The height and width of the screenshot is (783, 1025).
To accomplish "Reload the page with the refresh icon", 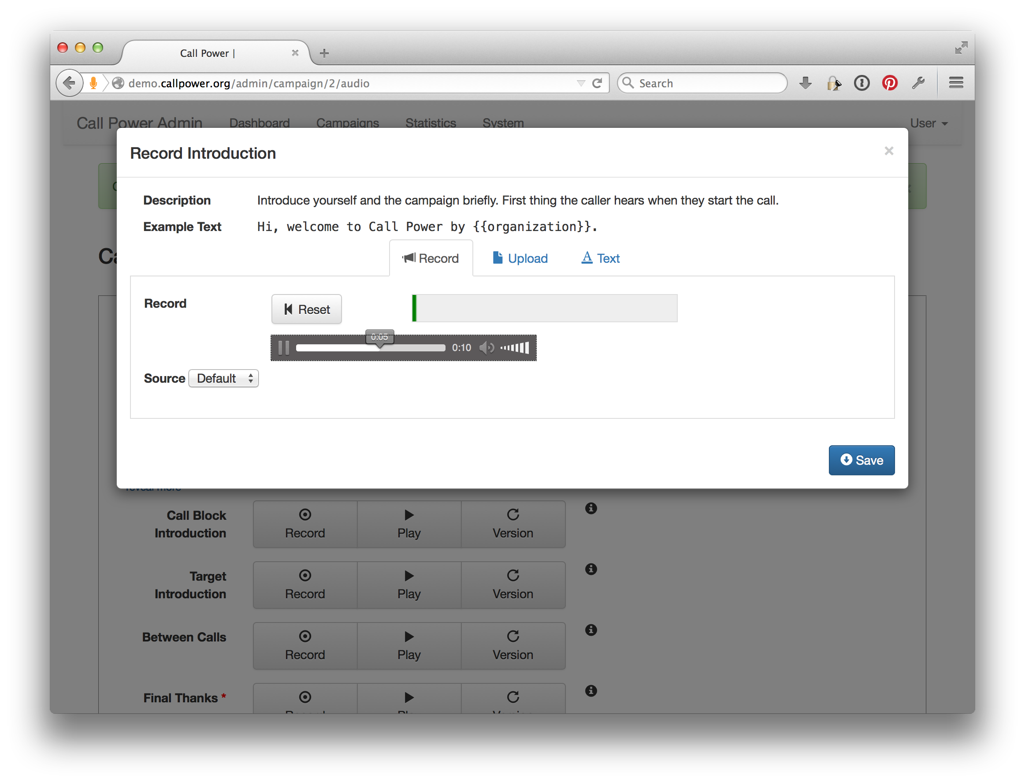I will click(597, 83).
